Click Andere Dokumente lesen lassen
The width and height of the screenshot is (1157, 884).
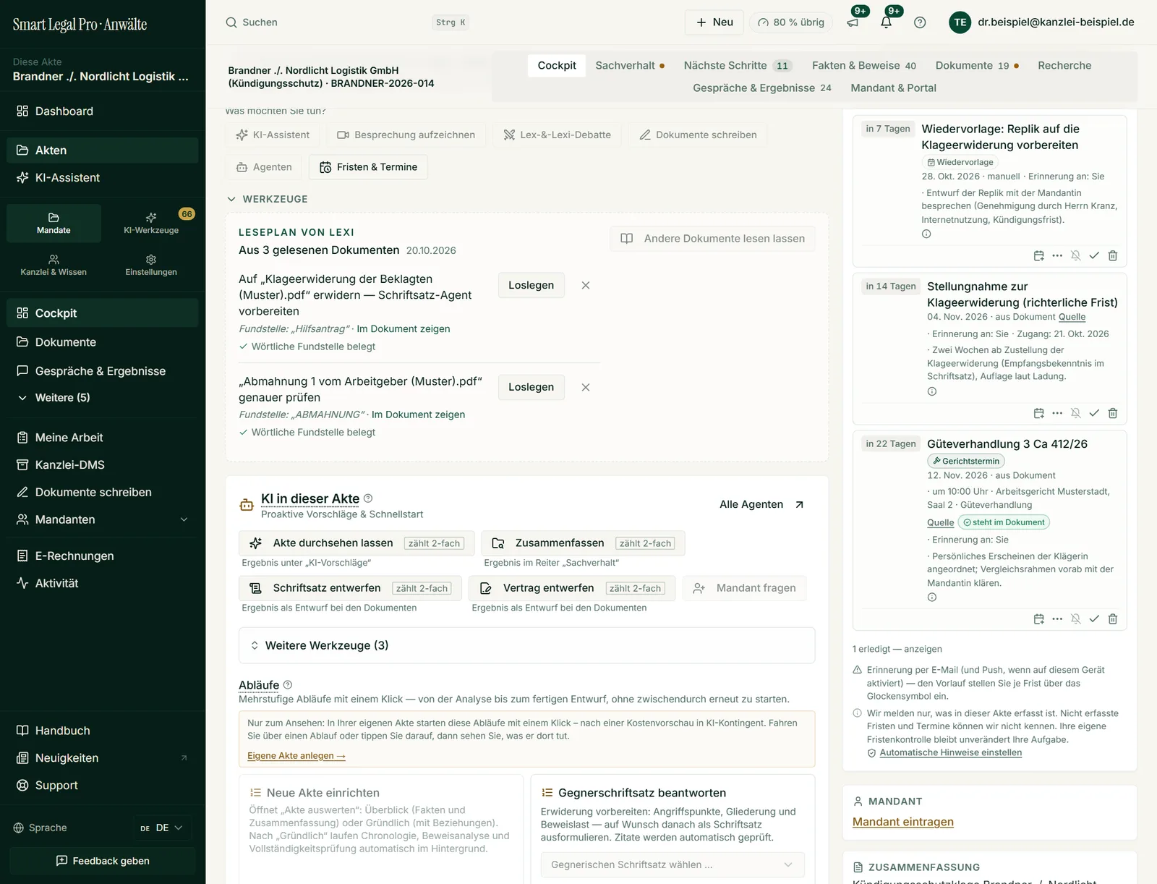pos(712,239)
